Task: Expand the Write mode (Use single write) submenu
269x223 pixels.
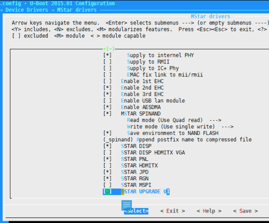Action: tap(180, 127)
